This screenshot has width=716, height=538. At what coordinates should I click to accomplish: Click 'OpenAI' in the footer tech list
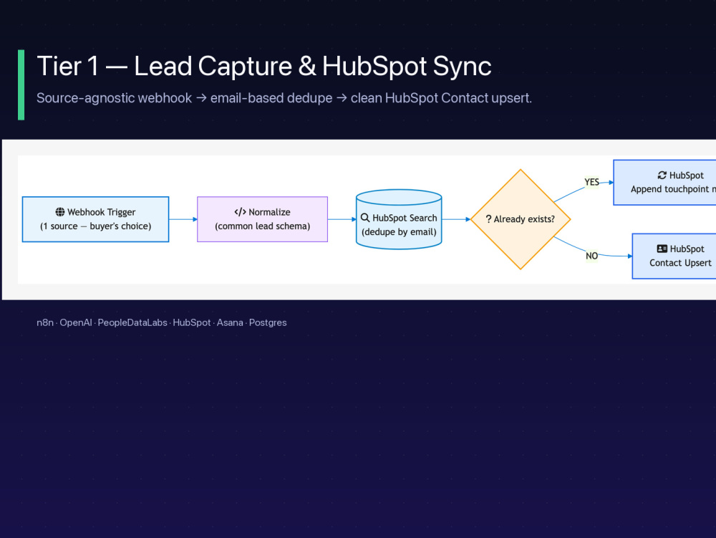[76, 322]
